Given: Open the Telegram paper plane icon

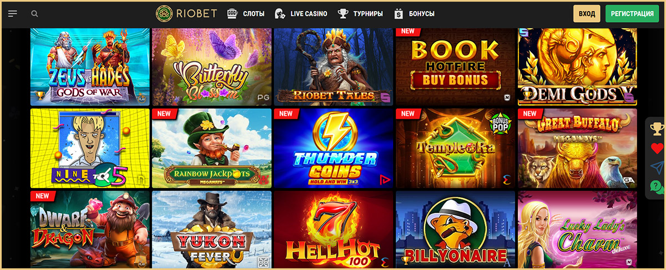Looking at the screenshot, I should pyautogui.click(x=657, y=167).
